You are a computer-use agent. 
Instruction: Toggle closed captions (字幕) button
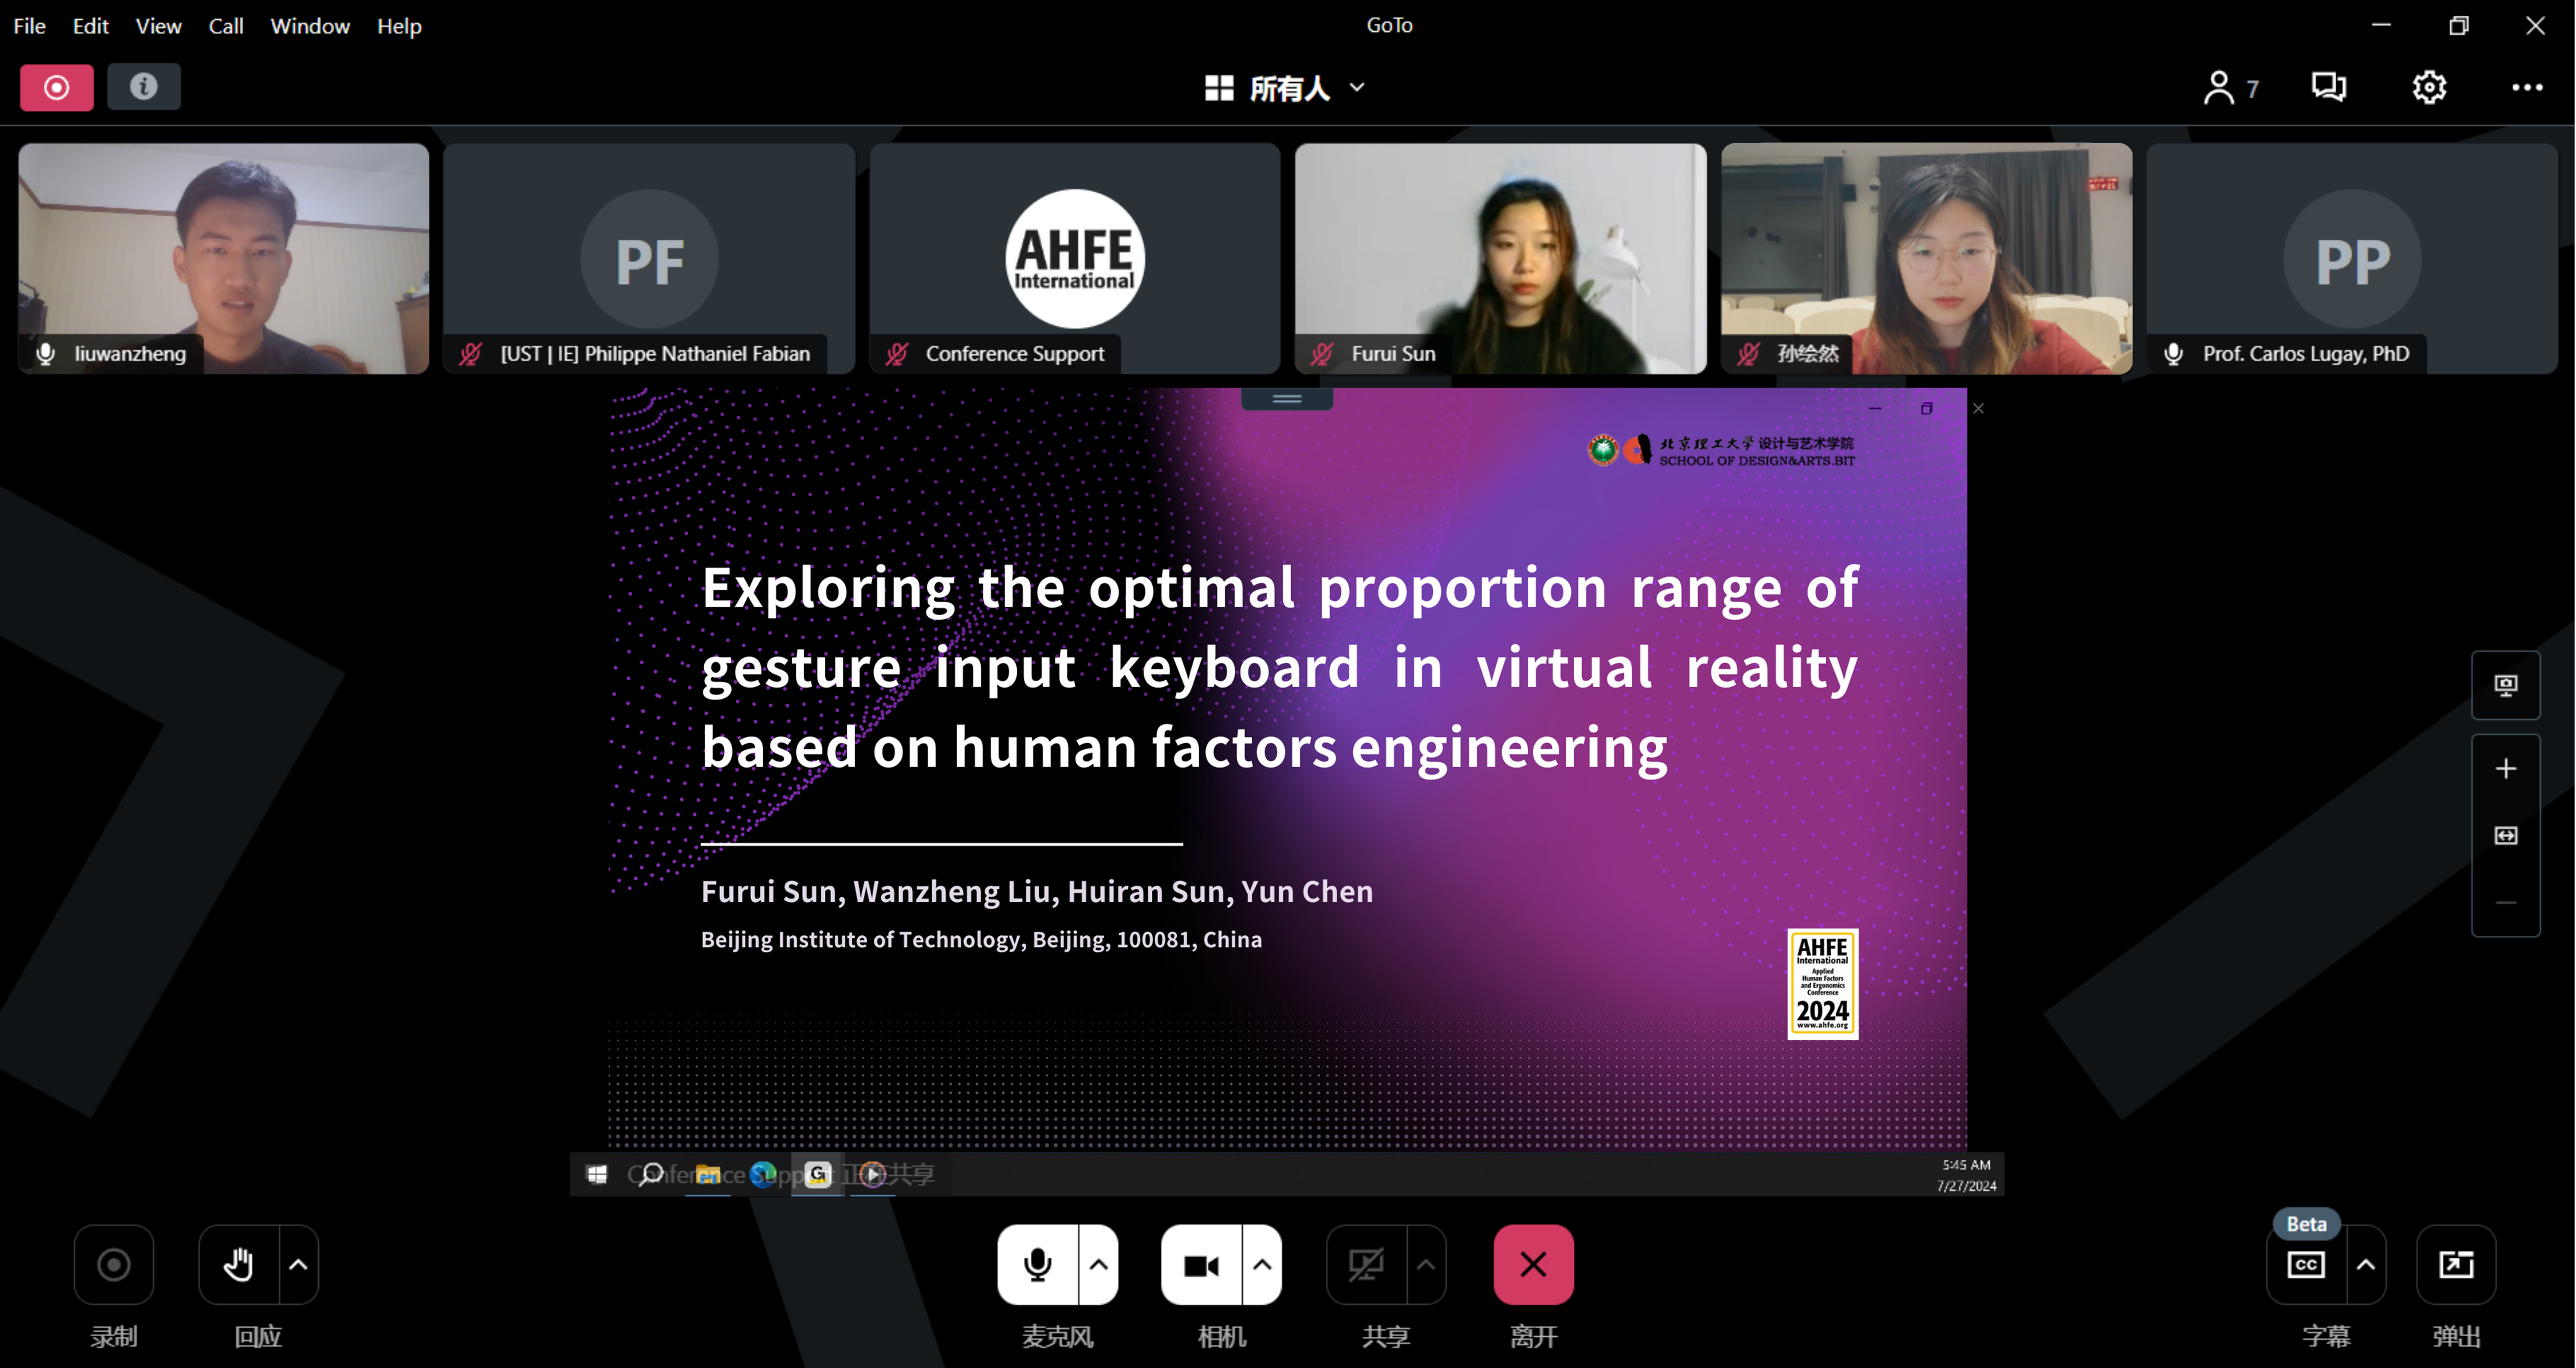tap(2305, 1265)
